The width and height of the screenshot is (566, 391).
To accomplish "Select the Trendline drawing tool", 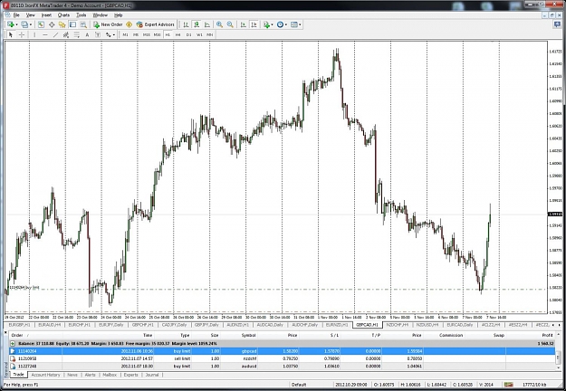I will click(x=55, y=34).
